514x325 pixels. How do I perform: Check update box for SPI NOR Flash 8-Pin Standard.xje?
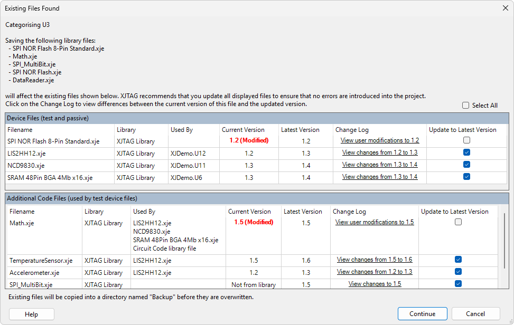tap(466, 140)
